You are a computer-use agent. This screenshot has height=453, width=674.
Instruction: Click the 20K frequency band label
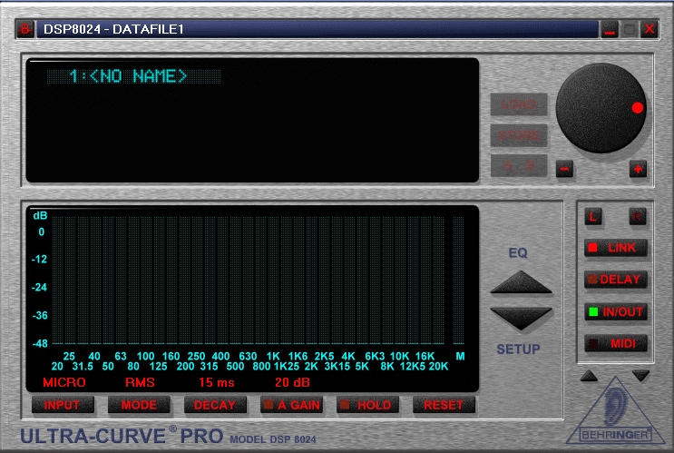[438, 367]
